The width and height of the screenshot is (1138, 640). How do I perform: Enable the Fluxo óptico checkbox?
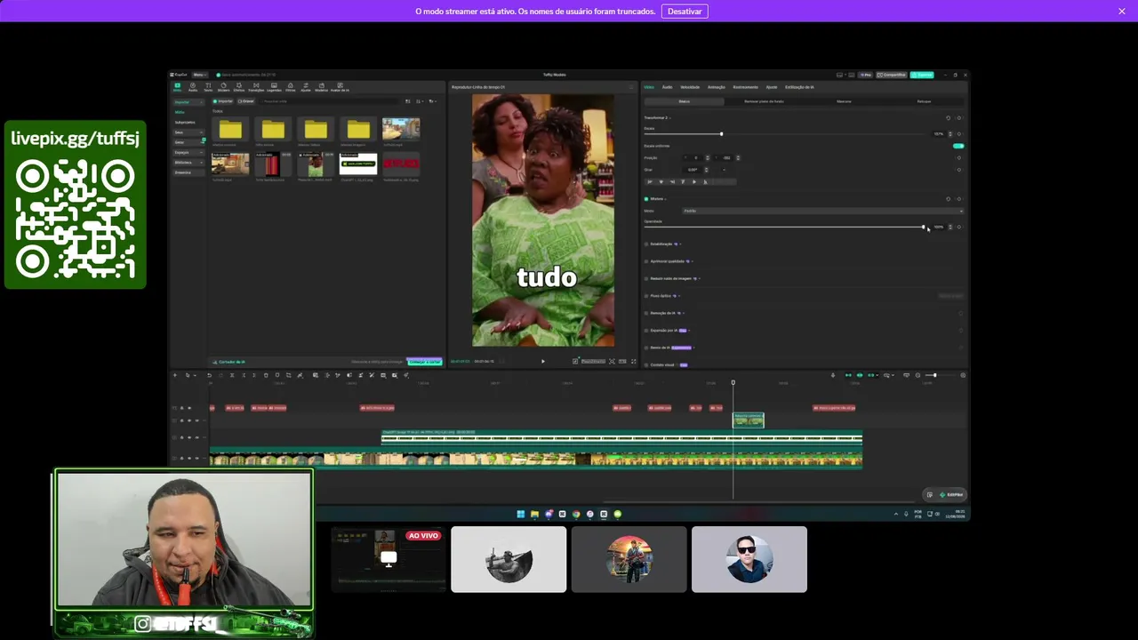(x=646, y=296)
